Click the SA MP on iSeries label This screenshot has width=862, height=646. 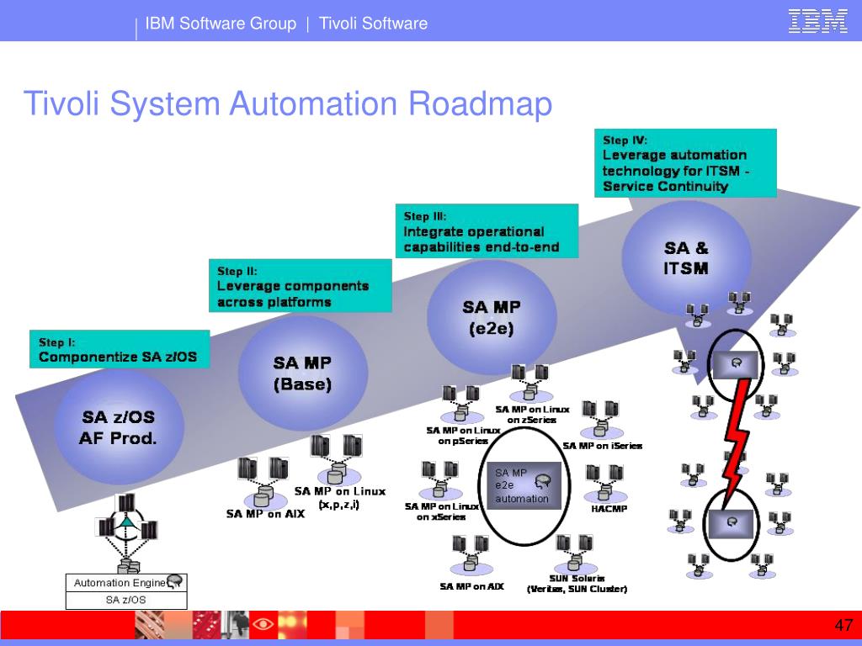602,446
